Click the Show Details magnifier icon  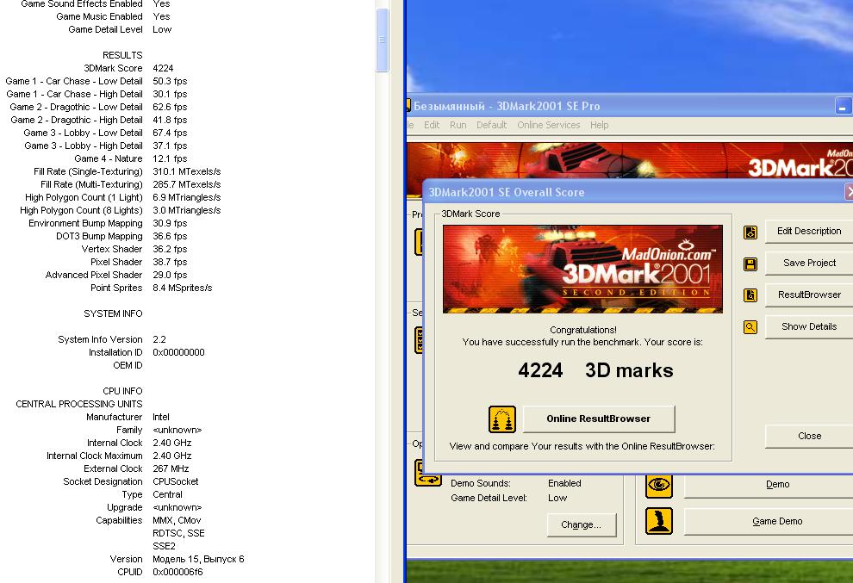click(750, 327)
